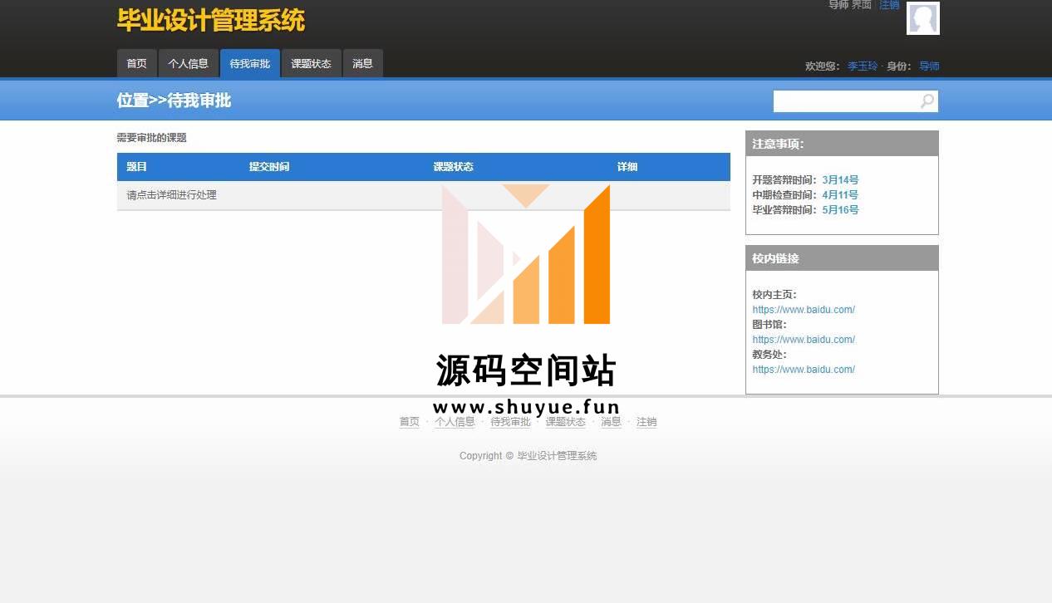Click the footer 首页 link
Image resolution: width=1052 pixels, height=603 pixels.
tap(410, 422)
